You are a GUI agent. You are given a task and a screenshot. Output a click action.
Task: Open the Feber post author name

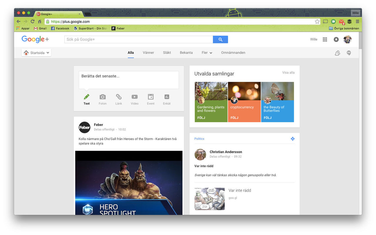[x=98, y=125]
